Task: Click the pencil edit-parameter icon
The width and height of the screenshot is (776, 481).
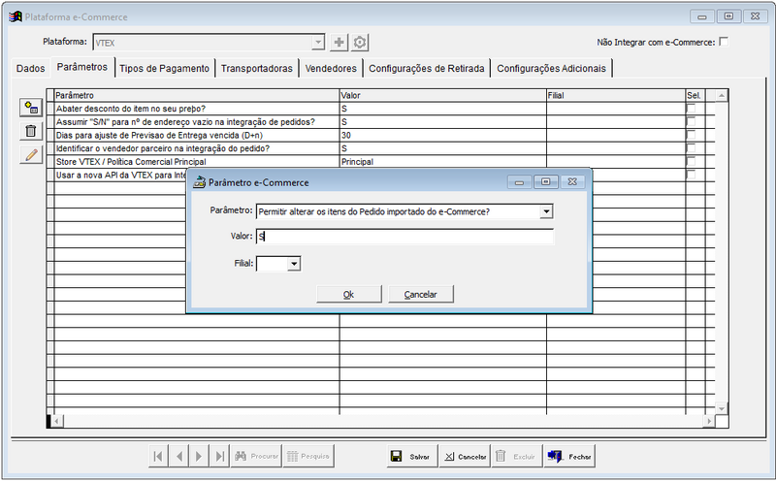Action: point(31,155)
